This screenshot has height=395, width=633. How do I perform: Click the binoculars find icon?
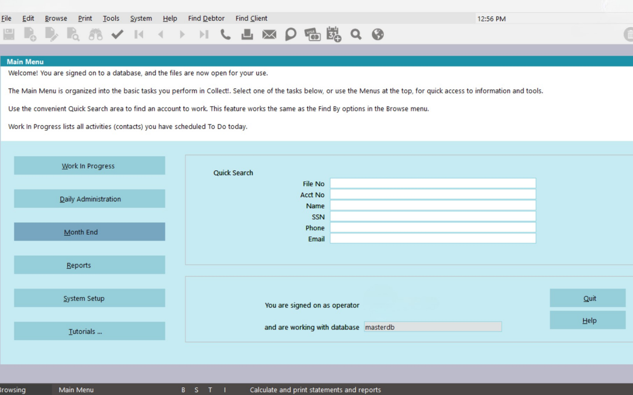95,34
